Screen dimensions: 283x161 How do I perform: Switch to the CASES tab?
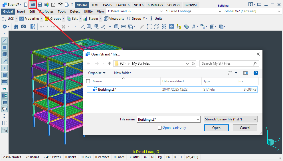pos(108,5)
